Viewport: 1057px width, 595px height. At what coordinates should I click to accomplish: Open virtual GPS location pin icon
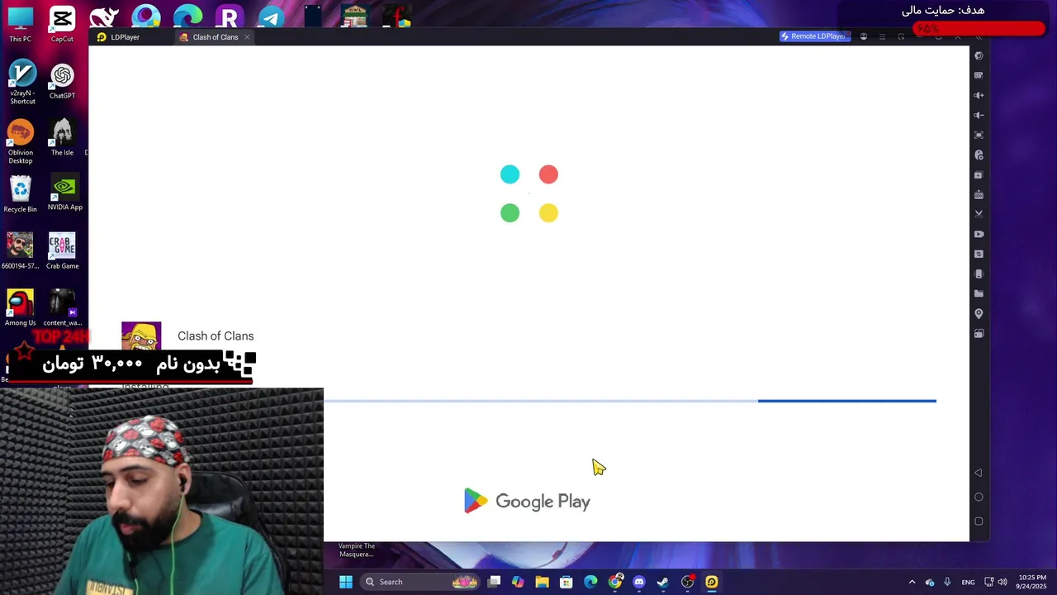(x=979, y=314)
